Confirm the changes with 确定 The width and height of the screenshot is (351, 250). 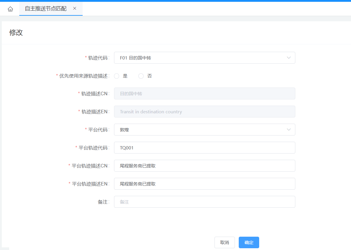click(249, 242)
